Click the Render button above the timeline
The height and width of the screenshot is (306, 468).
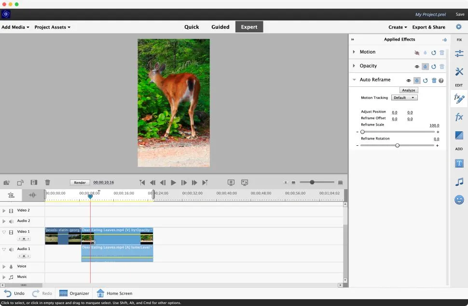point(79,182)
